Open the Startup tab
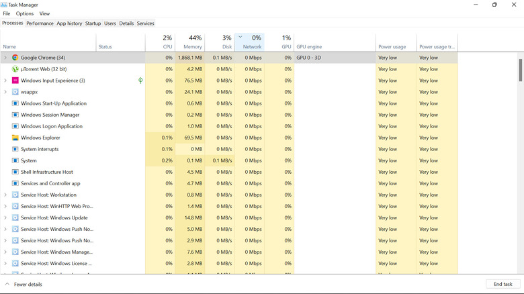Screen dimensions: 524x294 tap(93, 23)
